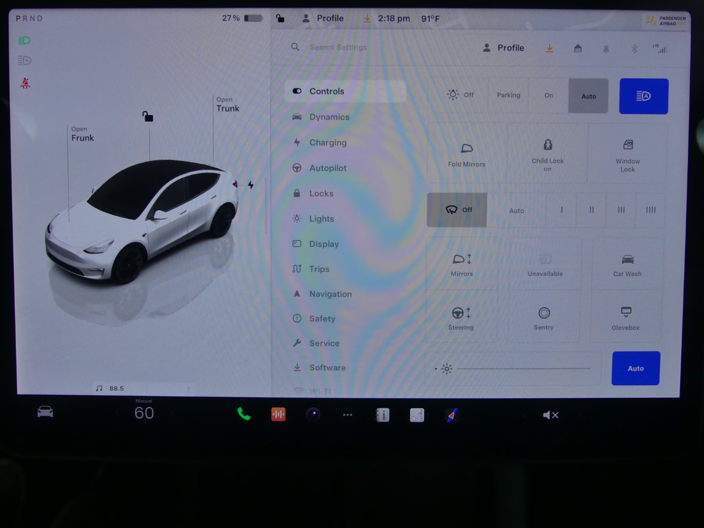
Task: Set headlights to Auto
Action: click(588, 96)
